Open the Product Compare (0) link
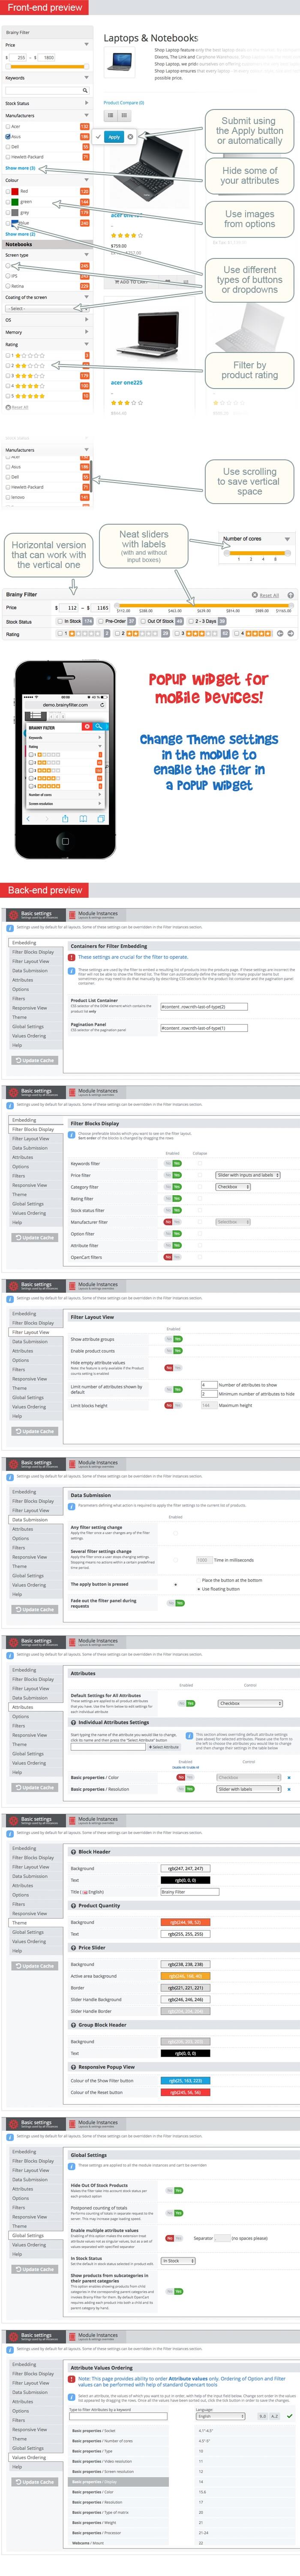This screenshot has width=300, height=2576. point(123,102)
